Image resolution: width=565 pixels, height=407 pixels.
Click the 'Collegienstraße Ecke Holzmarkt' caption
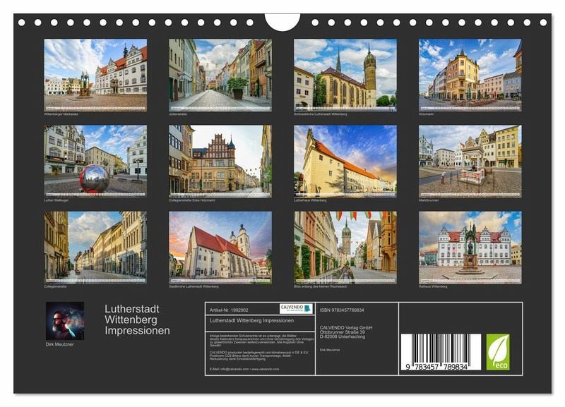pyautogui.click(x=191, y=200)
